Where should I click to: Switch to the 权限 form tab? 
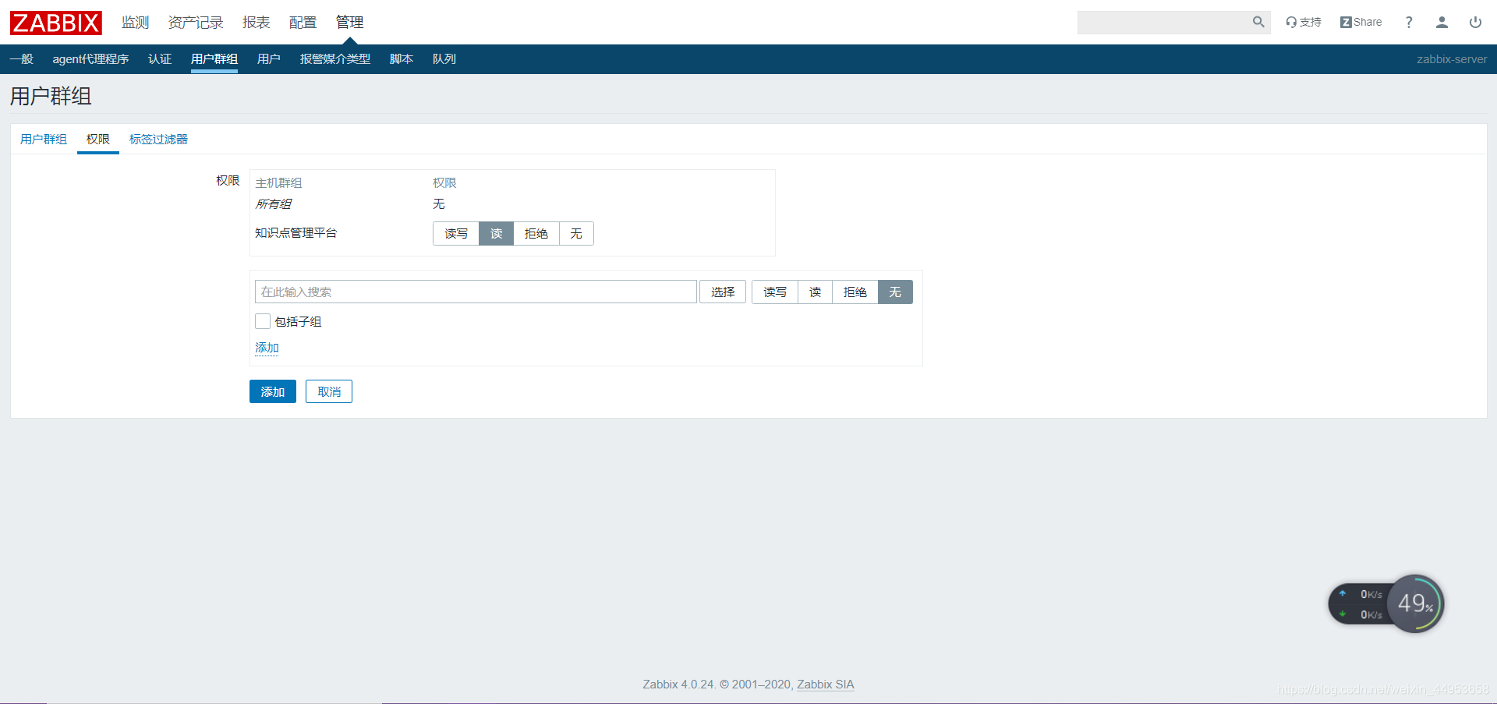point(98,139)
